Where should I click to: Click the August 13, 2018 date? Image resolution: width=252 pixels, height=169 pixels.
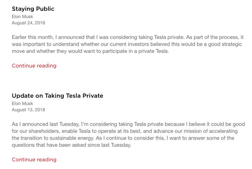pos(28,110)
